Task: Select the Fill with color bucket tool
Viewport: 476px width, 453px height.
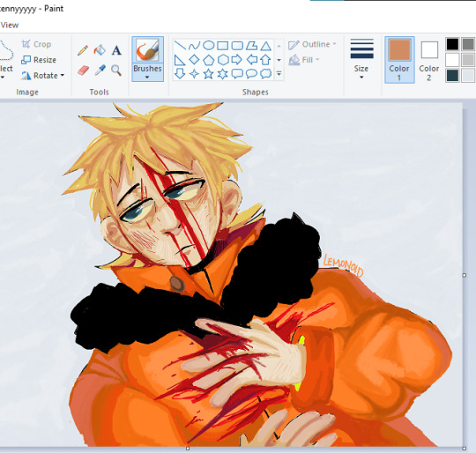Action: click(100, 50)
